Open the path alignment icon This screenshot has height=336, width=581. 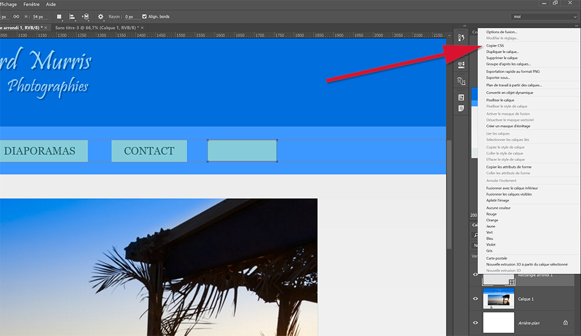click(x=72, y=16)
